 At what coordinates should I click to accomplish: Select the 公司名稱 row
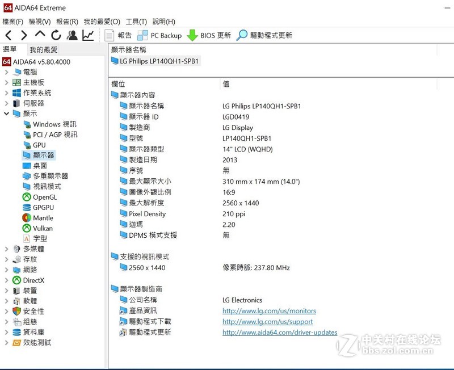tap(143, 300)
